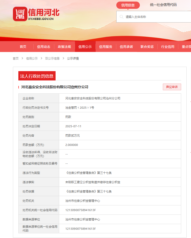Screen dimensions: 191x238
Task: Click the company name heading 河北秦安安全科技
Action: pos(55,87)
